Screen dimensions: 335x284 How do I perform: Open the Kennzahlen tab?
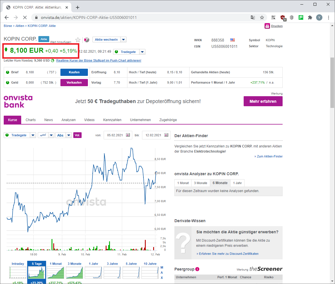coord(112,120)
